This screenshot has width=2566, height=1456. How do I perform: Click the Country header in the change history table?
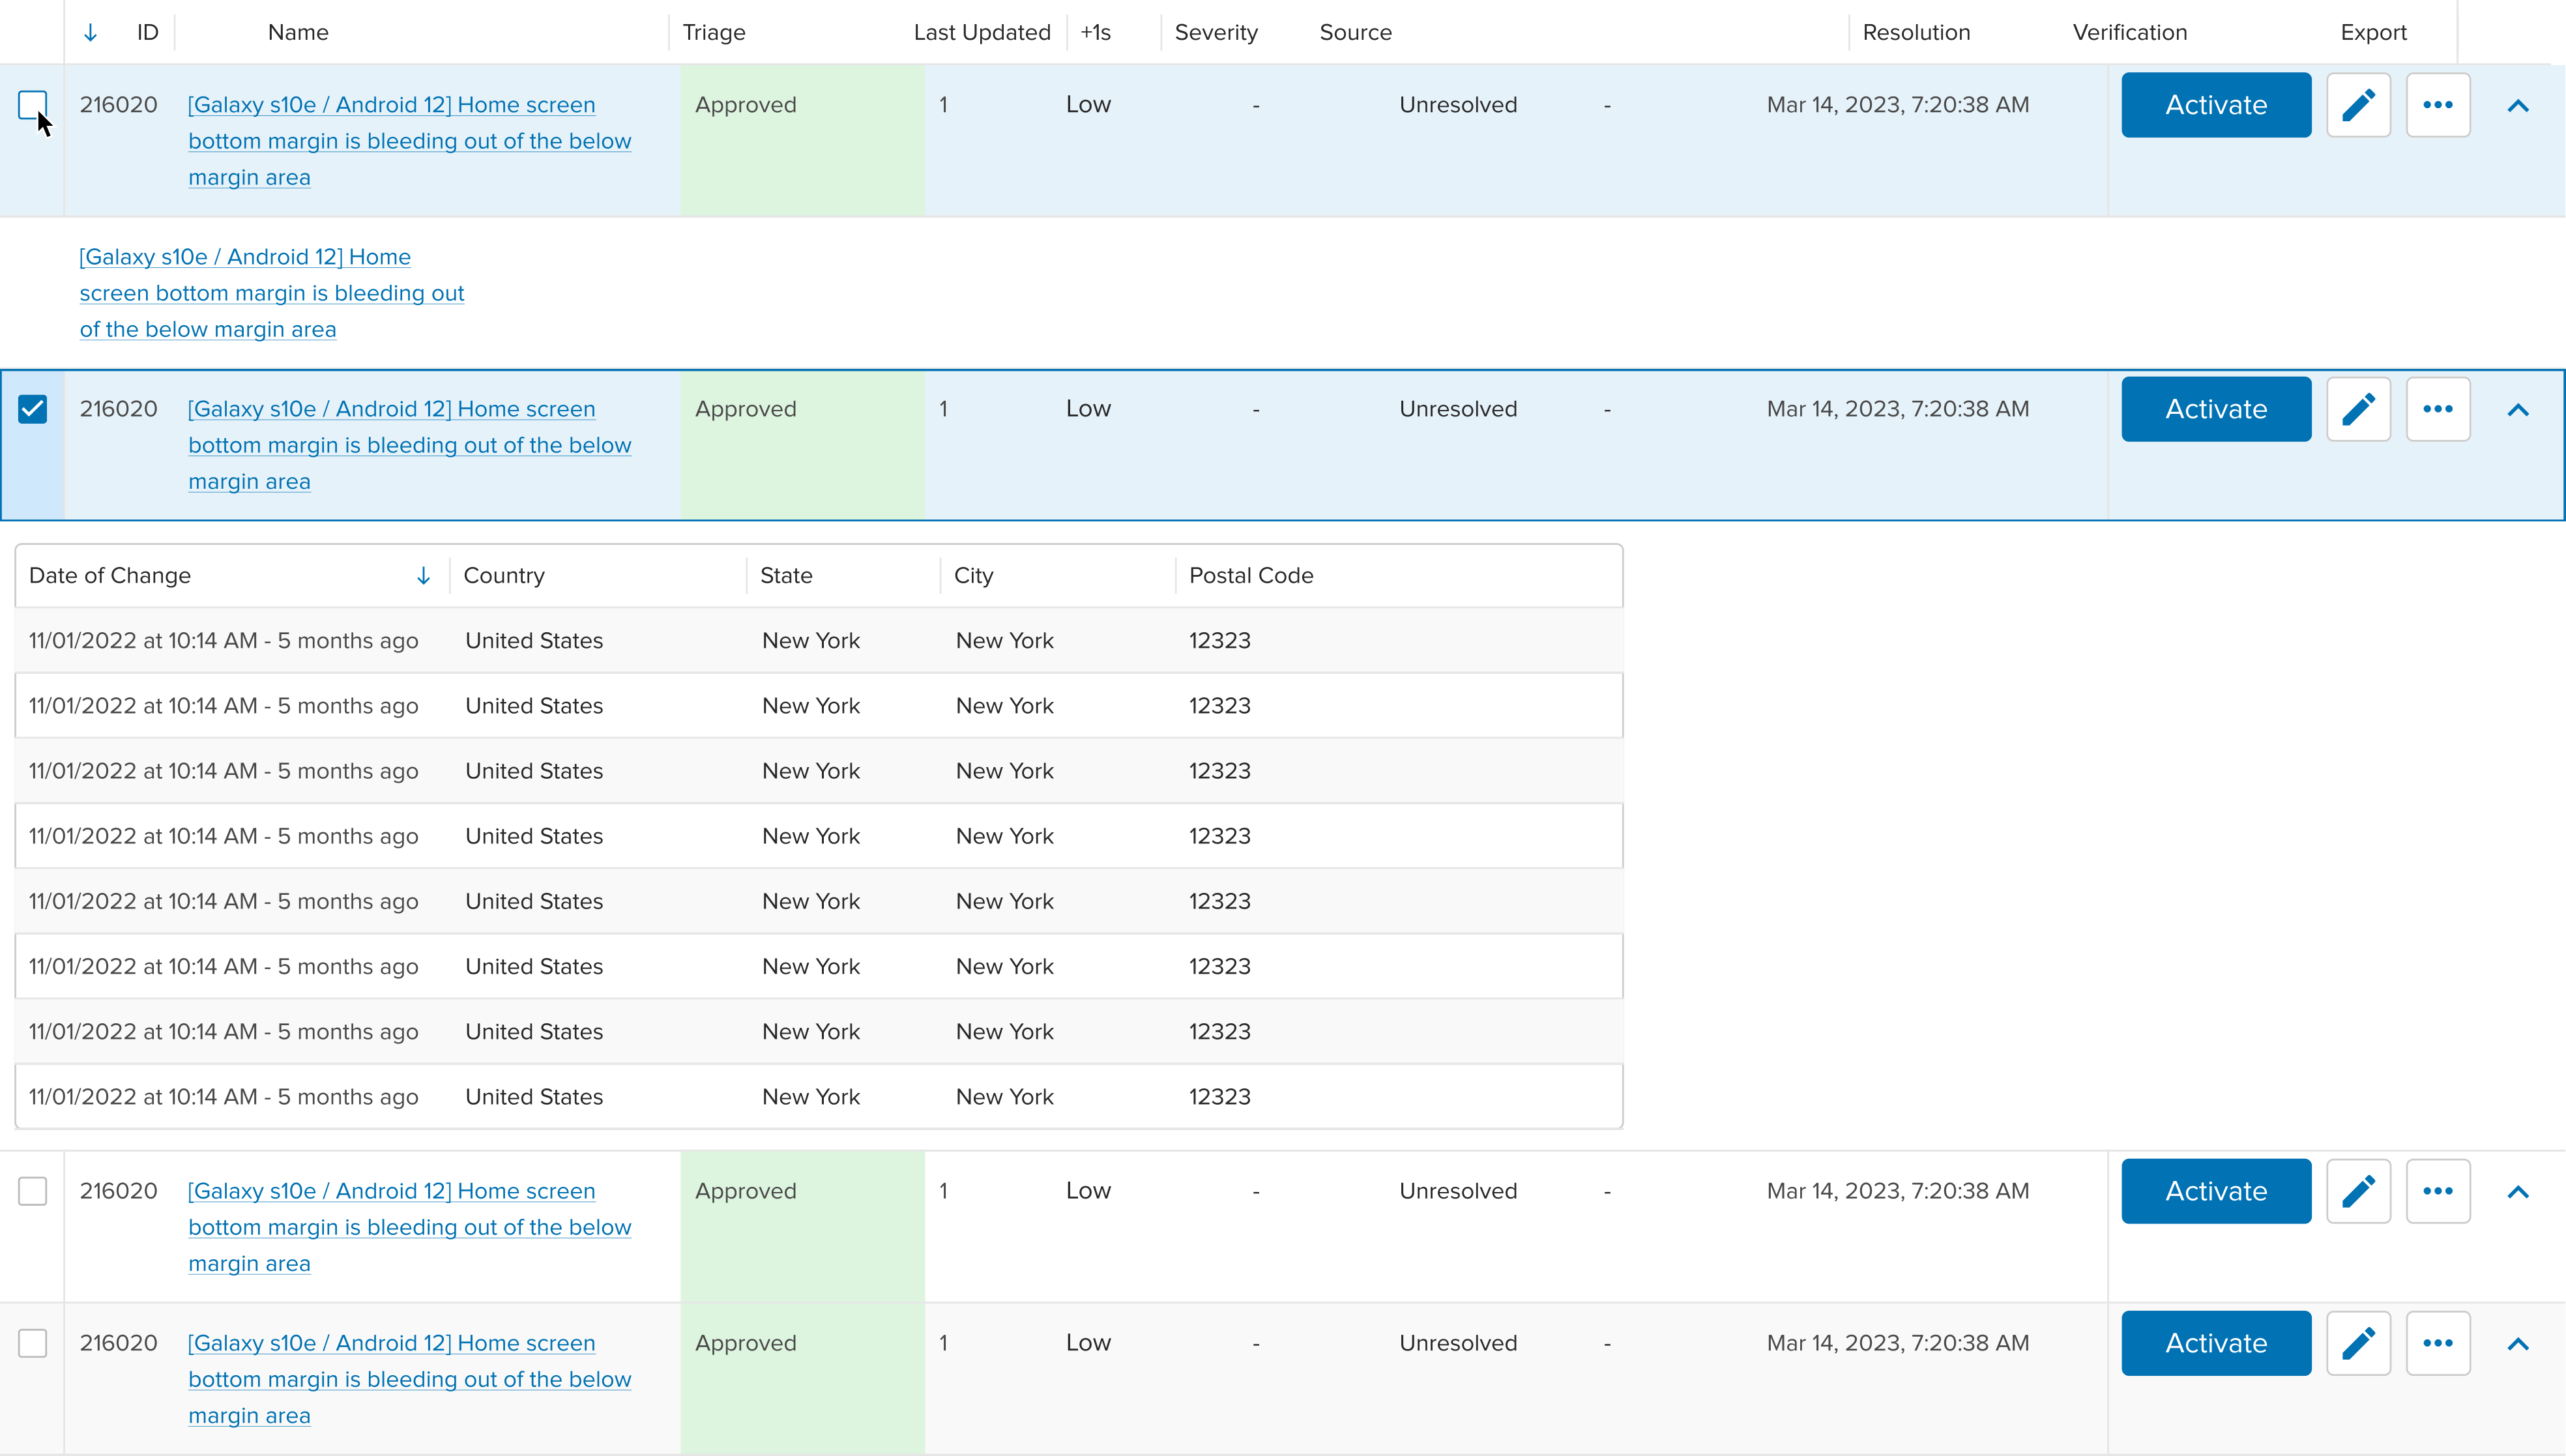coord(504,576)
